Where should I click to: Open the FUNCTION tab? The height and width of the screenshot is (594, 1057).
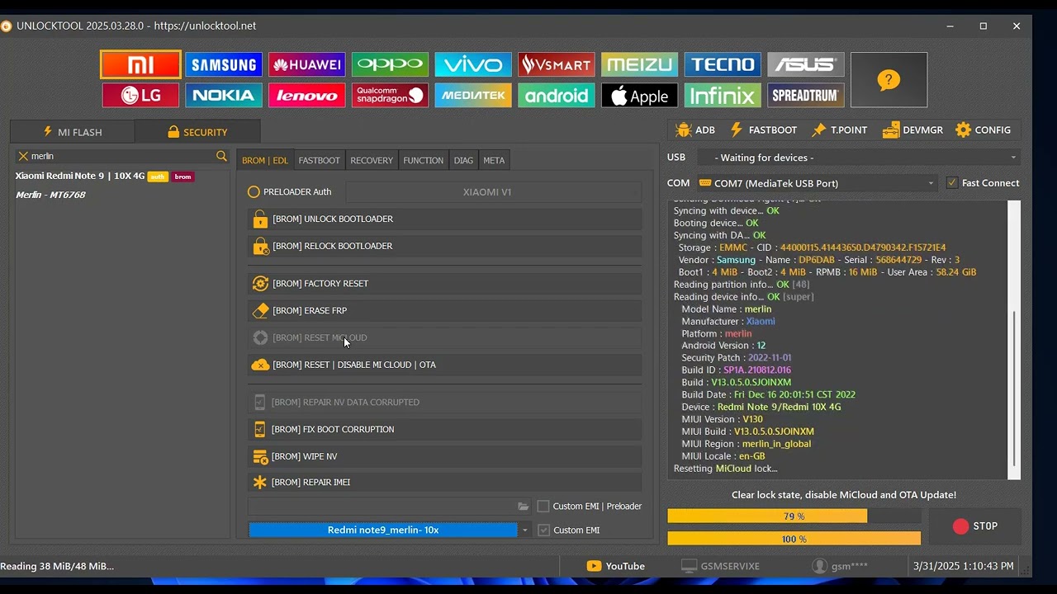[424, 161]
